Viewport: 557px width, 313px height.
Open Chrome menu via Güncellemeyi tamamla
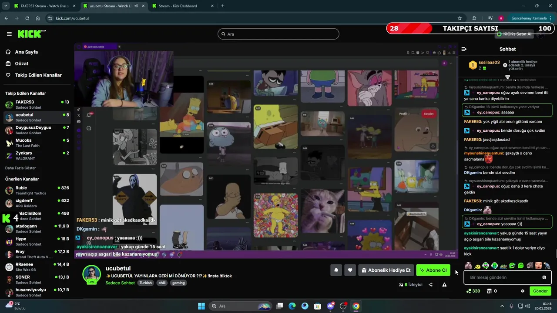click(532, 18)
